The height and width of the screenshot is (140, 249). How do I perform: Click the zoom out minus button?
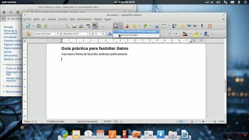click(x=192, y=121)
